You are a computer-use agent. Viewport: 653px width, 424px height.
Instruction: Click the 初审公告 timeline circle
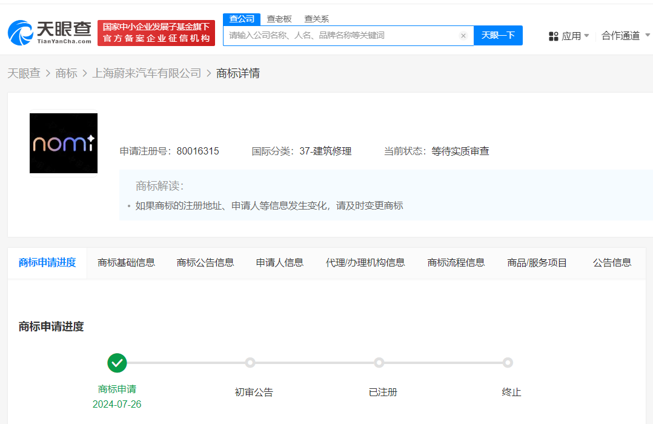click(250, 363)
